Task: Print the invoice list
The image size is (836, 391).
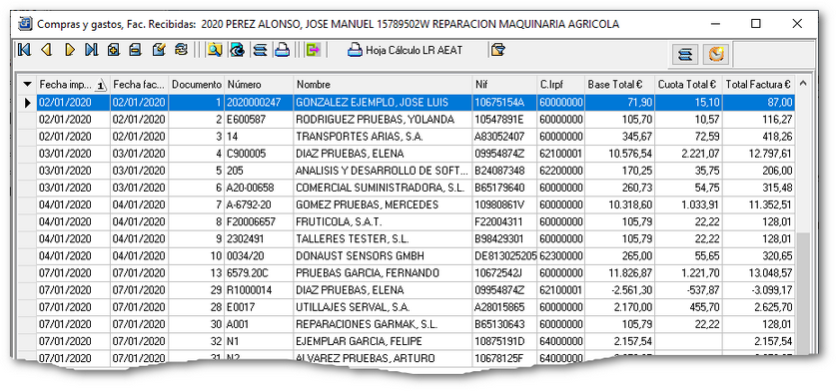Action: (282, 50)
